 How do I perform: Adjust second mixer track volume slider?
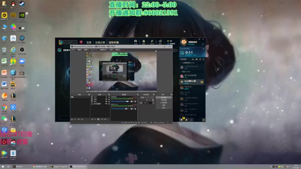[x=120, y=109]
